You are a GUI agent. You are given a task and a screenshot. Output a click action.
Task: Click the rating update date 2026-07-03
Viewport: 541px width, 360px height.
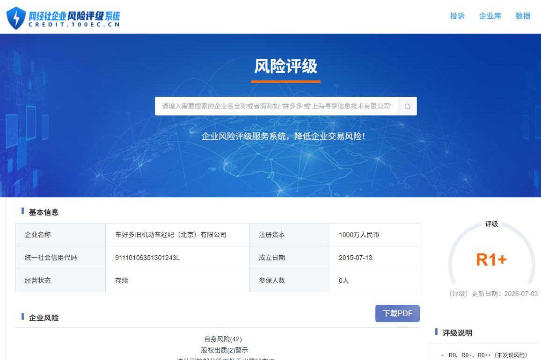click(521, 294)
